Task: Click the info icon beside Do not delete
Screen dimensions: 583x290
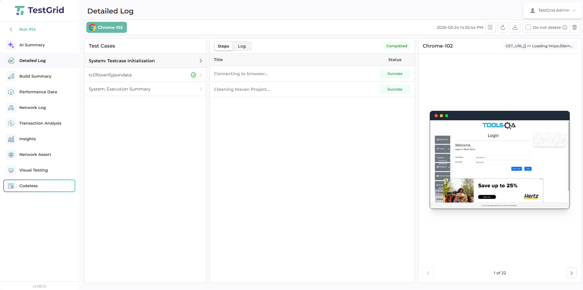Action: pyautogui.click(x=565, y=28)
